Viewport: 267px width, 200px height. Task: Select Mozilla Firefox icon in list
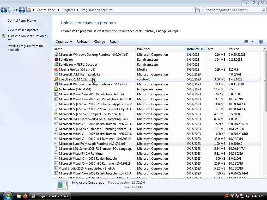coord(56,69)
